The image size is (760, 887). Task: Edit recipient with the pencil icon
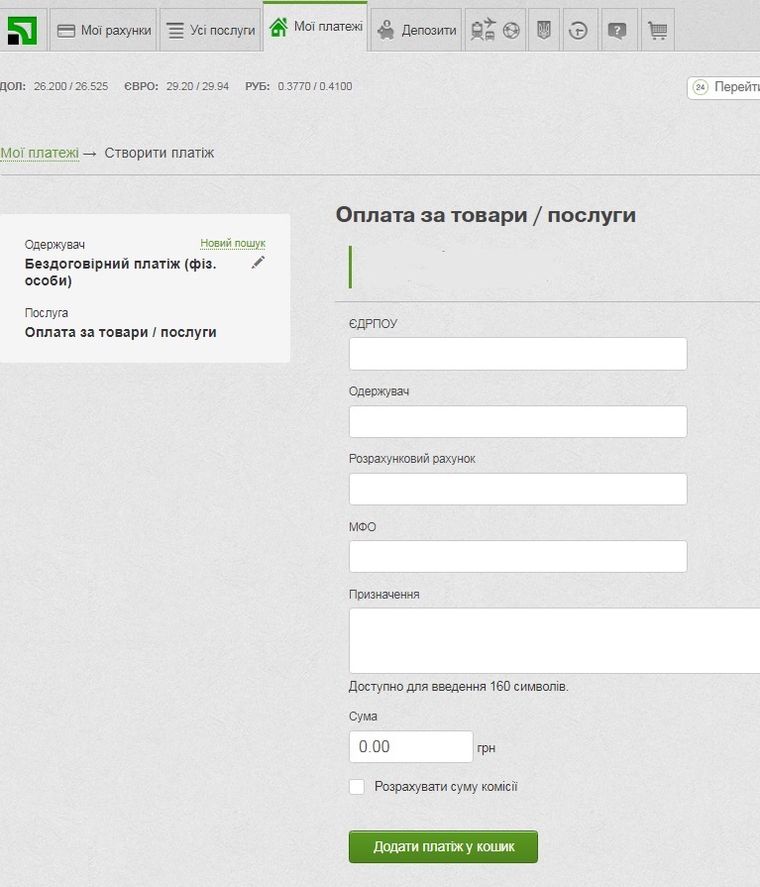pyautogui.click(x=258, y=262)
